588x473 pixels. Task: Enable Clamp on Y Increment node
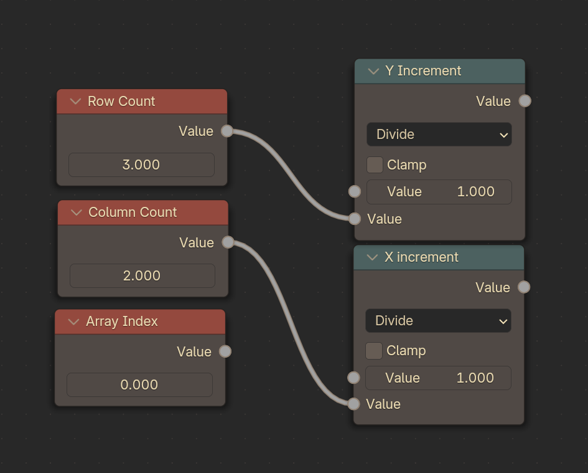pyautogui.click(x=375, y=165)
